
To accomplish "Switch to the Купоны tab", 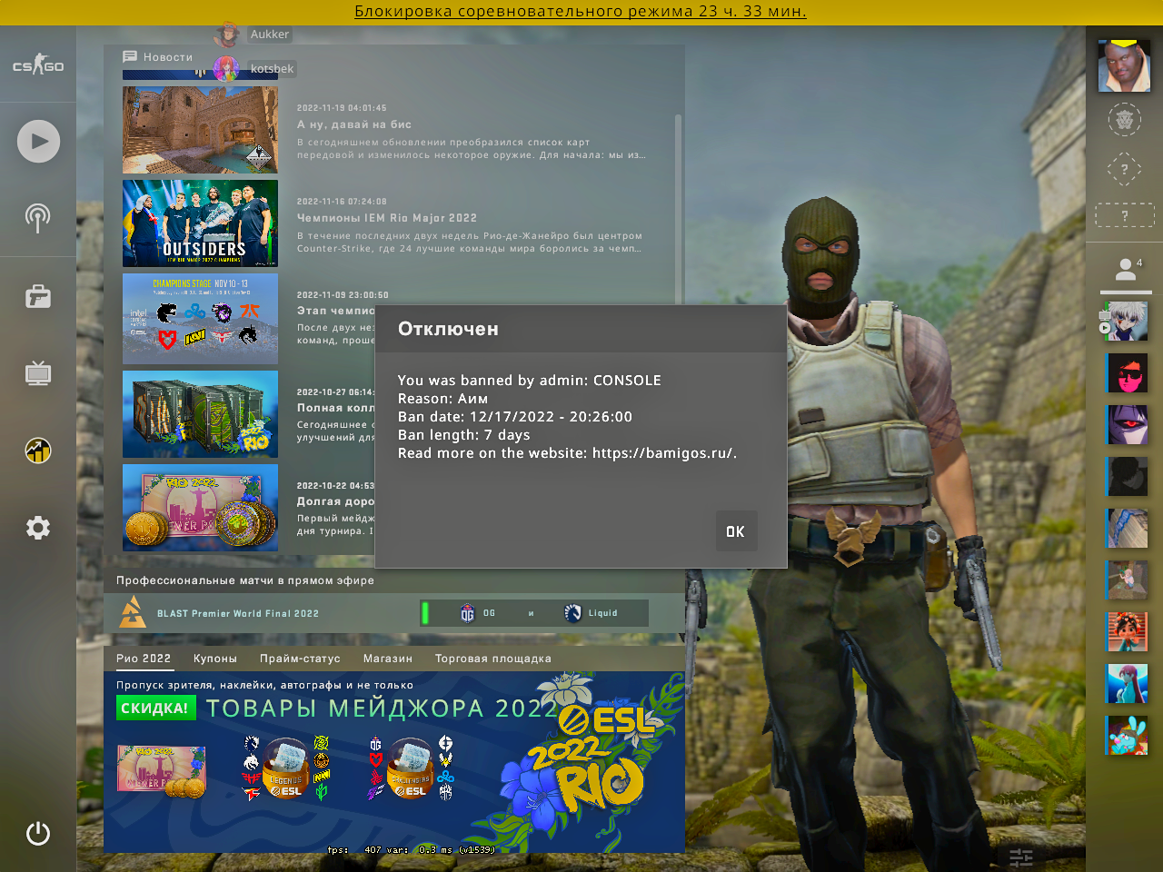I will [214, 659].
